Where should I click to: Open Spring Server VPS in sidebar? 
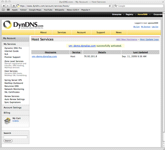(x=13, y=80)
